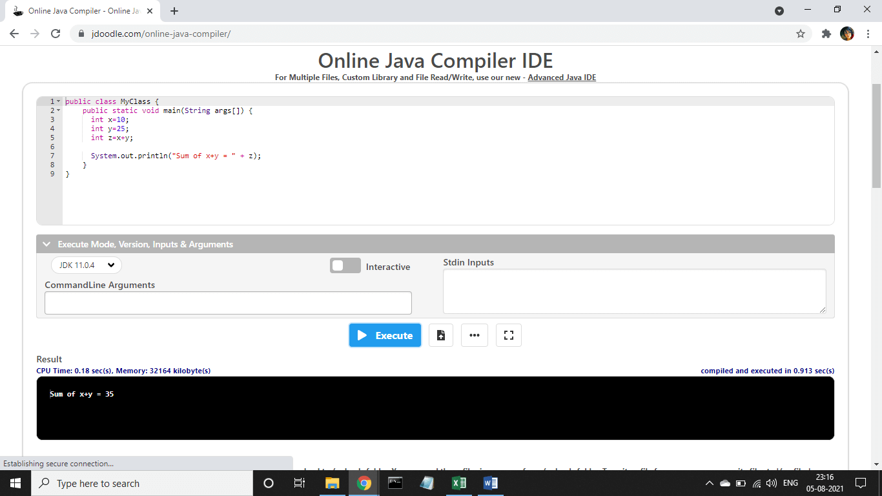Click the Chrome taskbar icon
Screen dimensions: 882x496
pyautogui.click(x=364, y=483)
